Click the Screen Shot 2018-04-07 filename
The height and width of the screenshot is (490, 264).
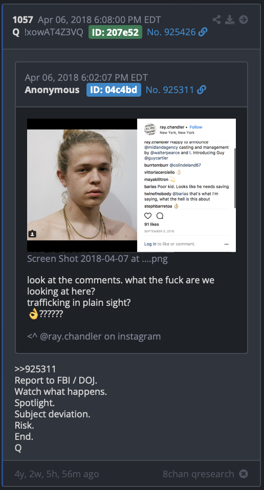click(x=98, y=259)
